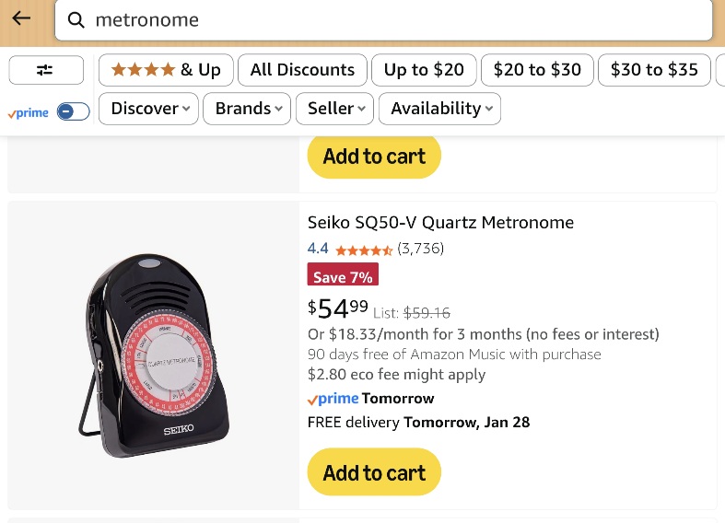Screen dimensions: 725x523
Task: Click the Prime Tomorrow badge
Action: click(370, 399)
